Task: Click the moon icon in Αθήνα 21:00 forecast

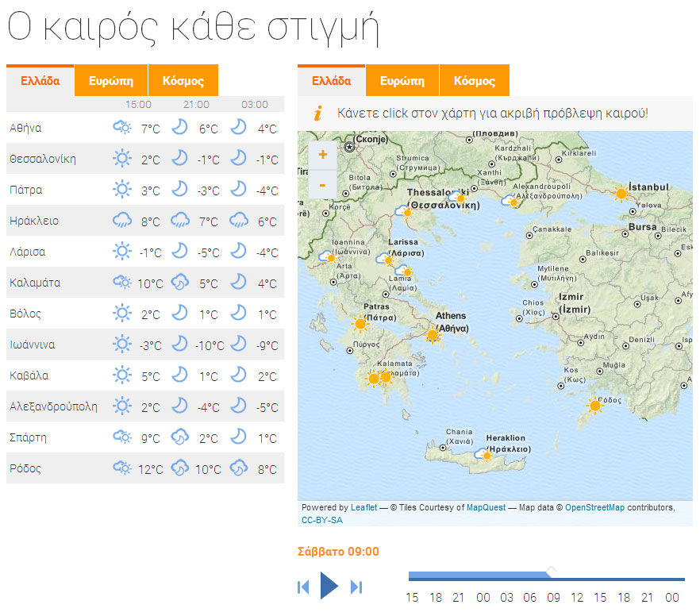Action: pyautogui.click(x=180, y=128)
